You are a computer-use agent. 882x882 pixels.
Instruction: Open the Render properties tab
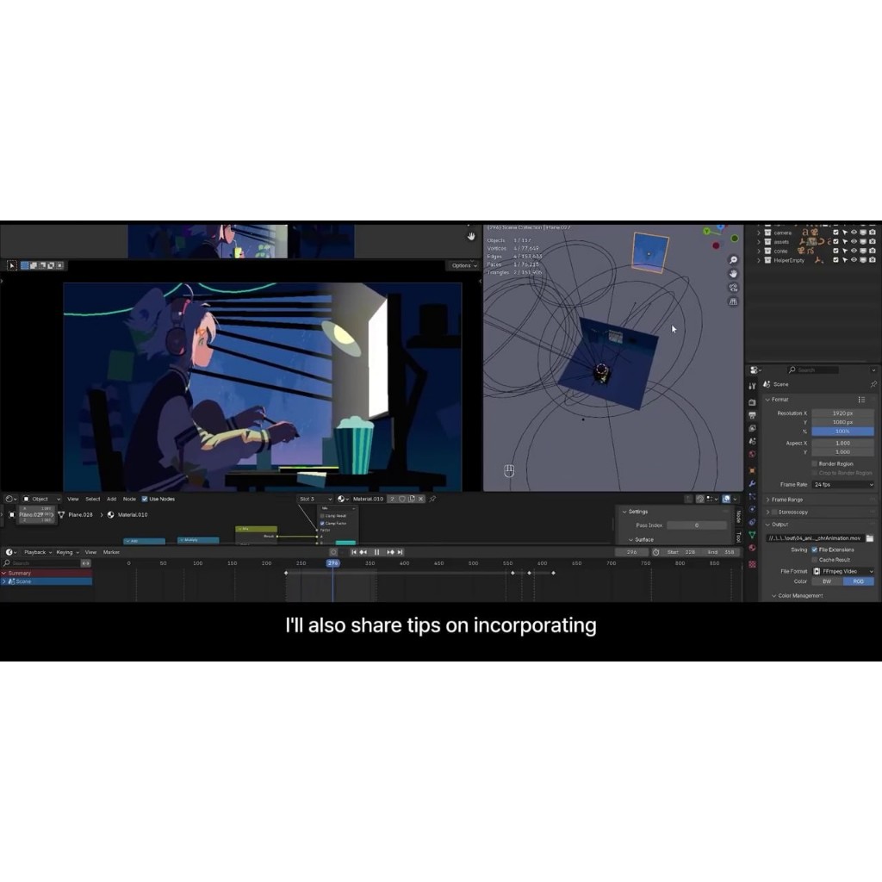(x=753, y=402)
